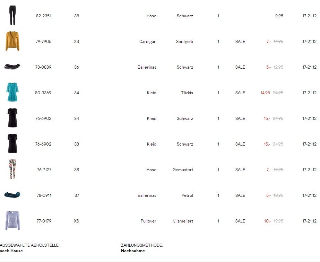Open the black dress thumbnail in size 38
This screenshot has width=320, height=262.
12,143
